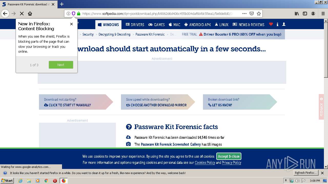Open the Windows Start menu
The image size is (328, 184).
[x=7, y=180]
